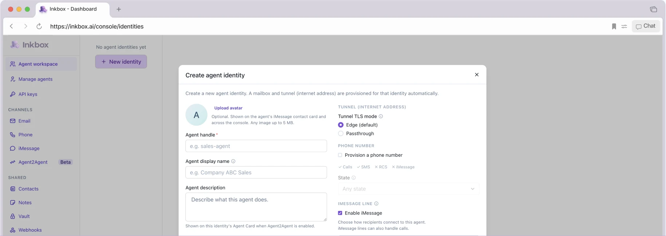Click the Beta badge next to Agent2Agent
Viewport: 666px width, 236px height.
coord(66,162)
